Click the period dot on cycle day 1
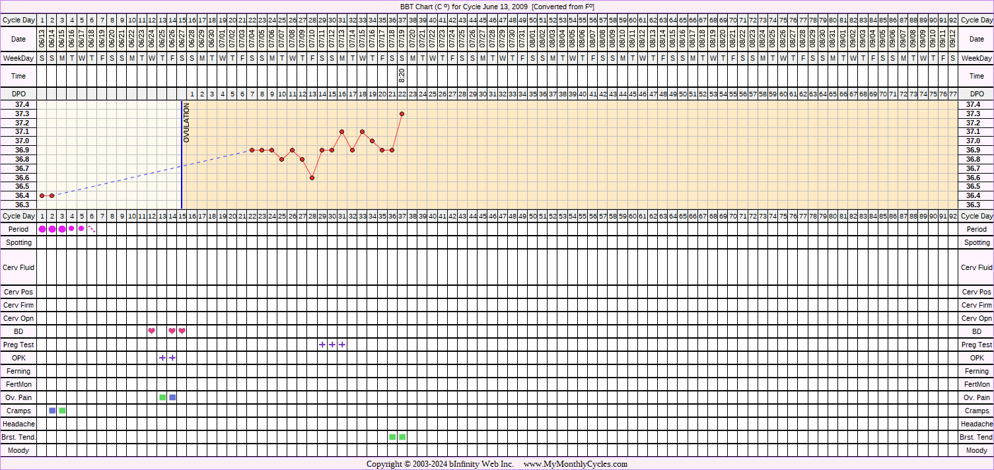994x470 pixels. (x=42, y=229)
